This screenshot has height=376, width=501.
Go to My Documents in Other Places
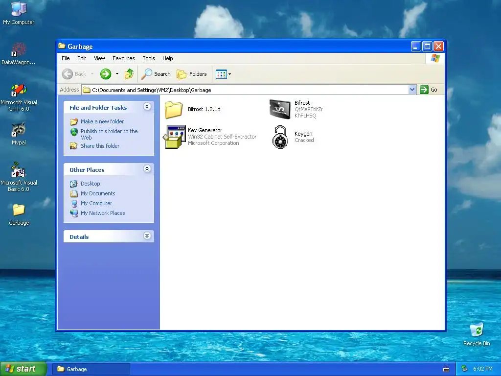pyautogui.click(x=98, y=193)
